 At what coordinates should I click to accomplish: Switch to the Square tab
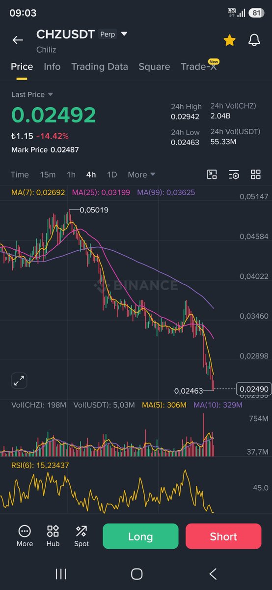154,66
